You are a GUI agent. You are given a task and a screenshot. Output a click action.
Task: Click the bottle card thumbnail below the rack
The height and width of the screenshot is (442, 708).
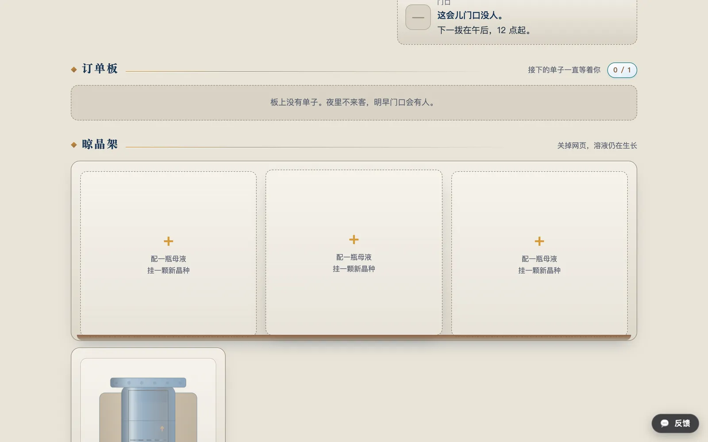[x=148, y=395]
